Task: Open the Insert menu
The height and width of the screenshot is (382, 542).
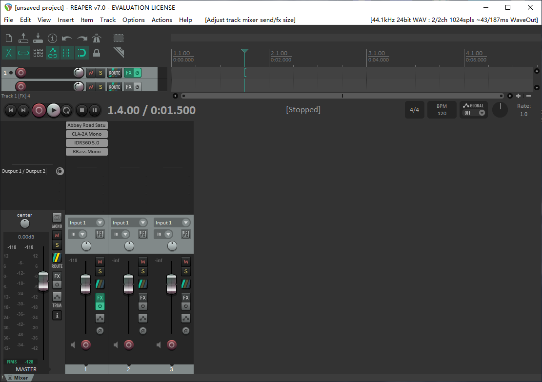Action: (x=66, y=20)
